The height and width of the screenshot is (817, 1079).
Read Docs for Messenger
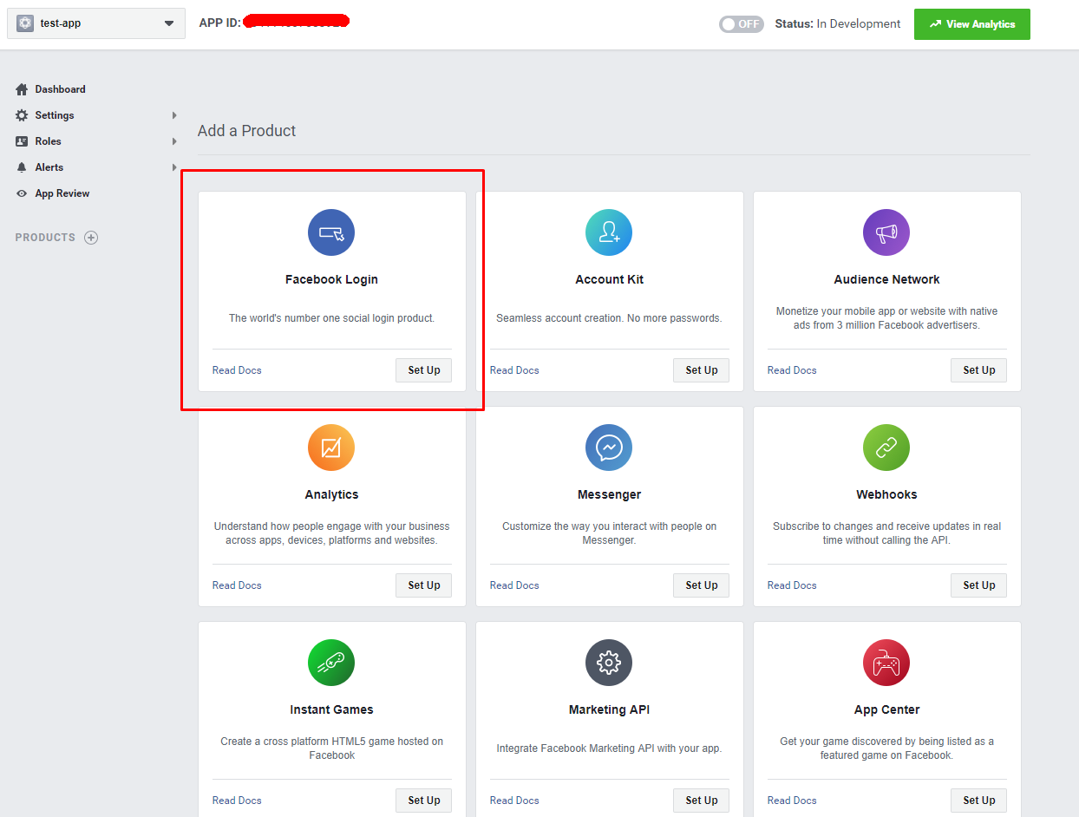(514, 585)
